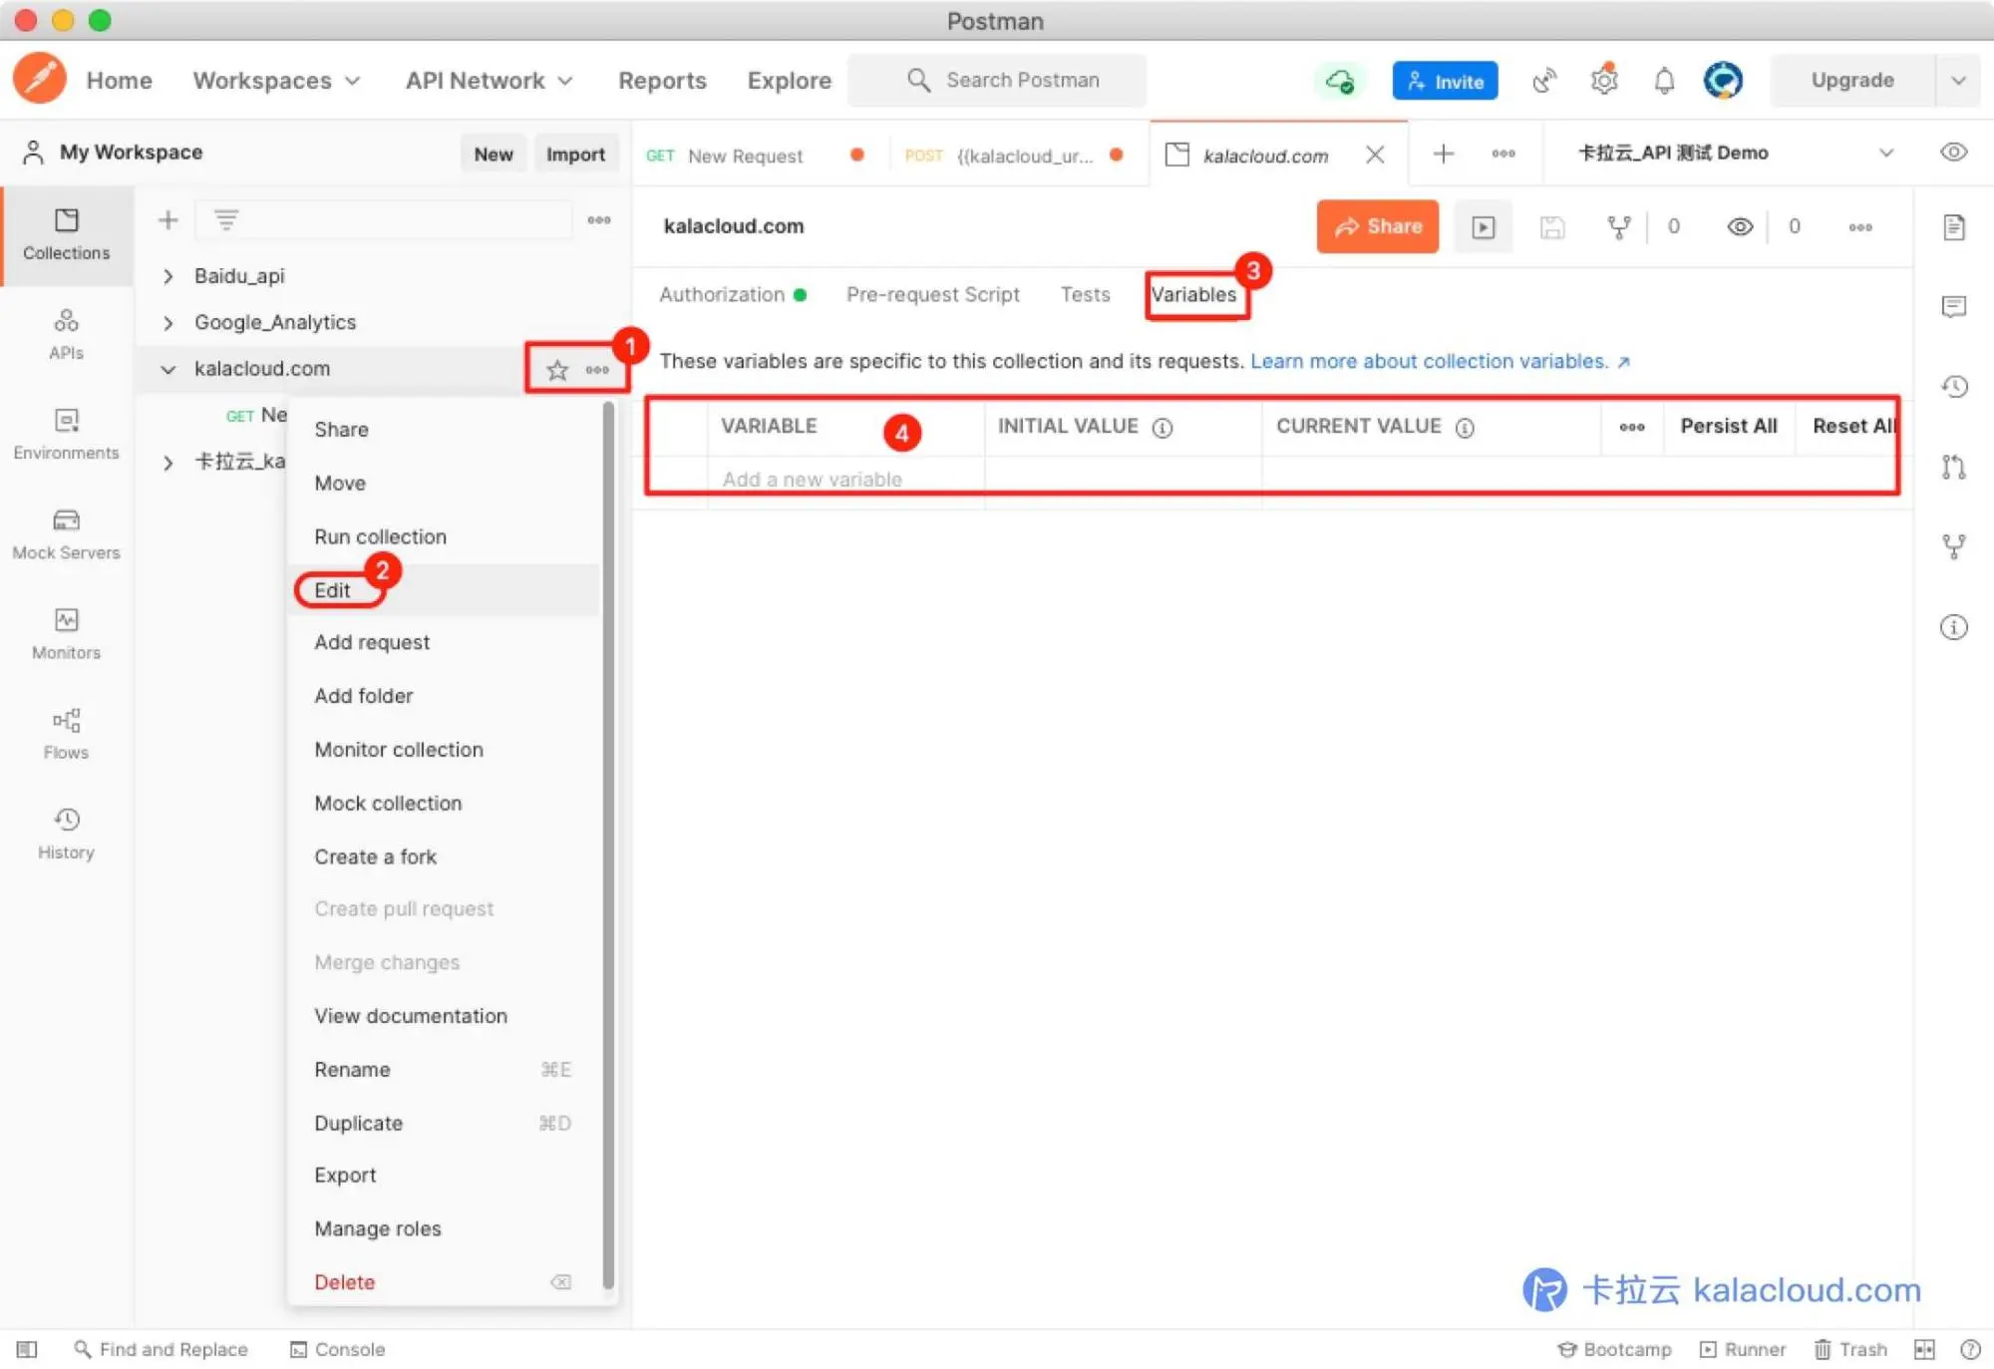
Task: Click Persist All button
Action: (1729, 426)
